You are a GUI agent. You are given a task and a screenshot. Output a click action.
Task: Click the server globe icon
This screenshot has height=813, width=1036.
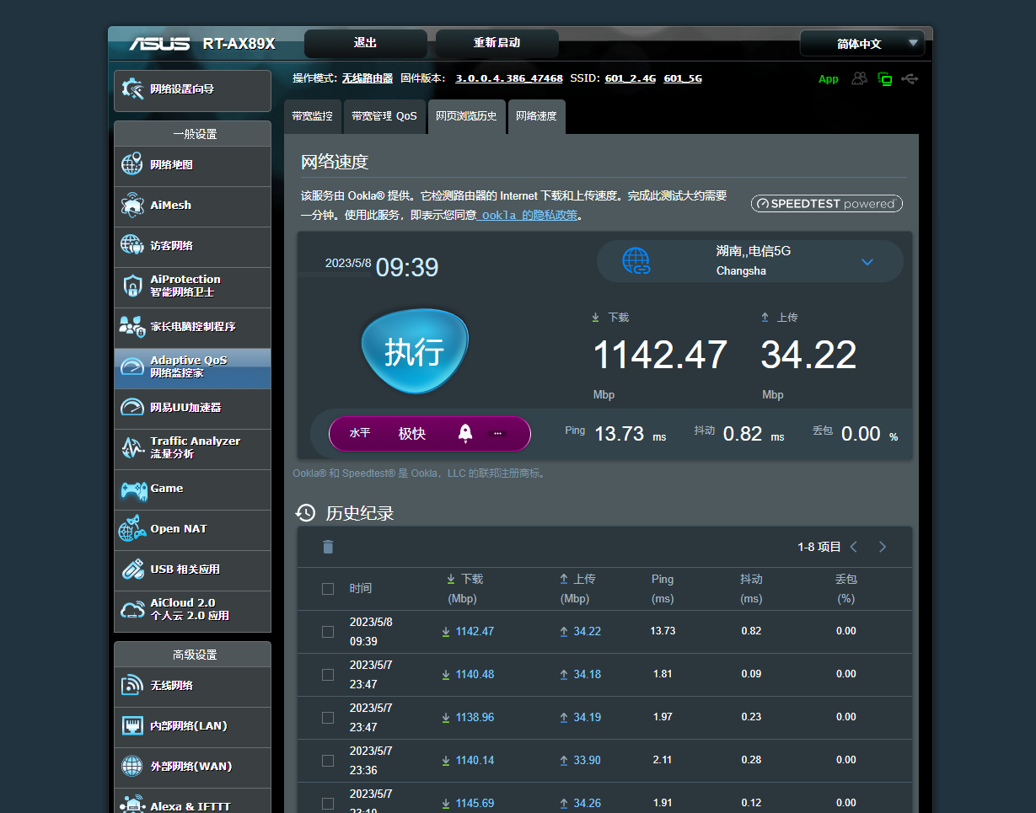tap(636, 260)
